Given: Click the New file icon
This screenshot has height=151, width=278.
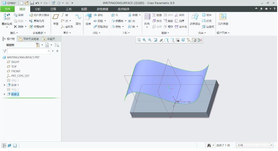Looking at the screenshot, I should click(x=22, y=3).
